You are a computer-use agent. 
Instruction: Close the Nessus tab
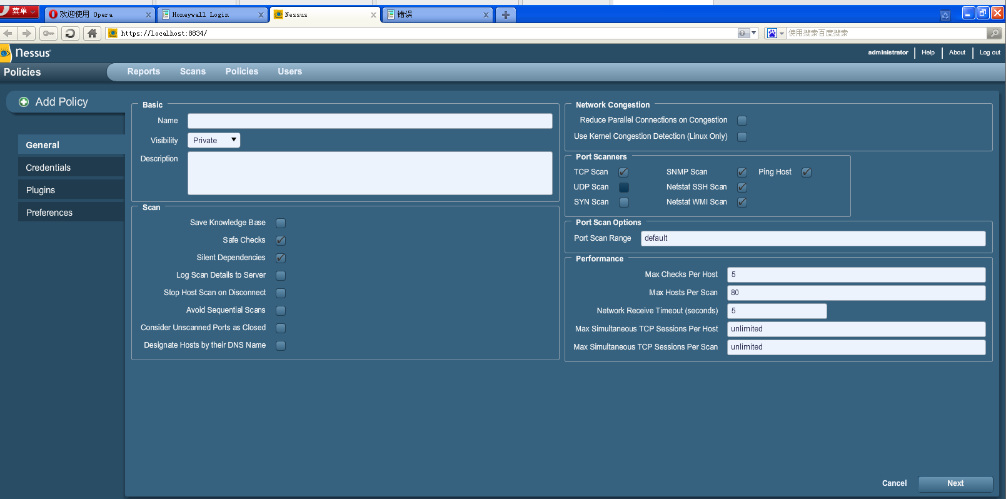(x=373, y=14)
